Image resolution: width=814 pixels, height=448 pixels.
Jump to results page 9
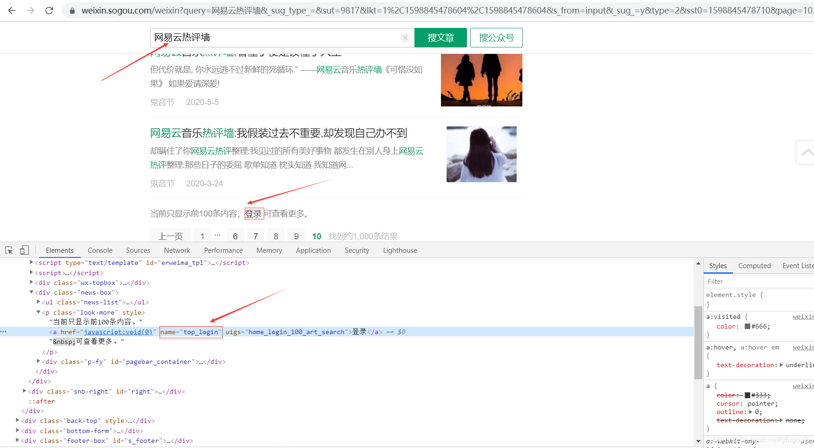(296, 236)
